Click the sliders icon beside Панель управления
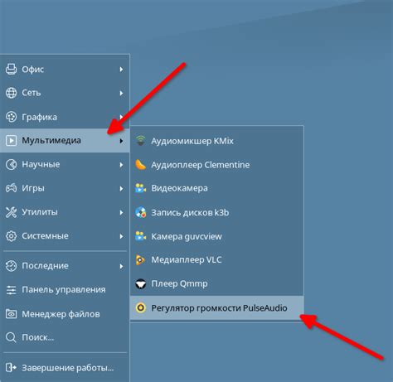Image resolution: width=393 pixels, height=382 pixels. pyautogui.click(x=11, y=290)
